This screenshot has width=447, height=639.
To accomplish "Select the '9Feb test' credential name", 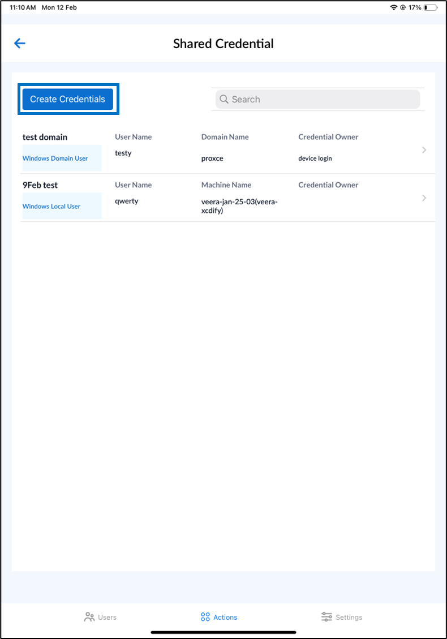I will pos(40,185).
